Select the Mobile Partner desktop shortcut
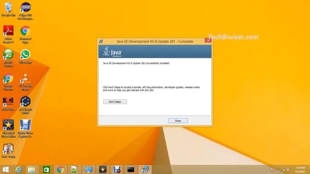The width and height of the screenshot is (310, 174). pos(8,58)
